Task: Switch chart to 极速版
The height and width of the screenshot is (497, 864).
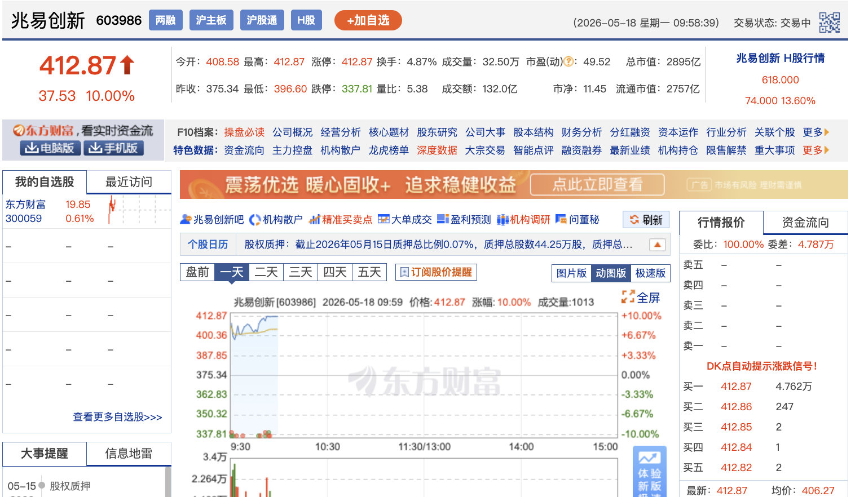Action: [650, 273]
